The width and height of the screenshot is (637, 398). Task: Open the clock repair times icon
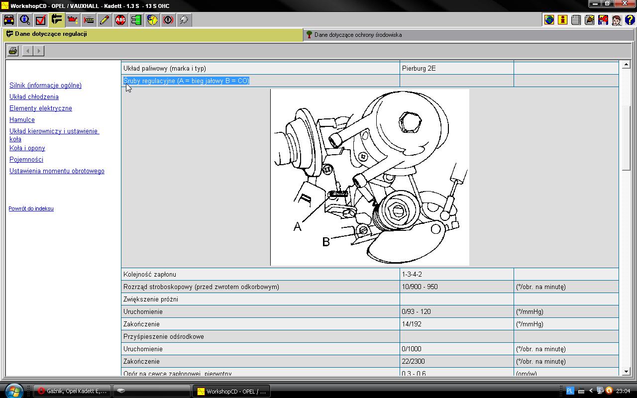click(152, 20)
